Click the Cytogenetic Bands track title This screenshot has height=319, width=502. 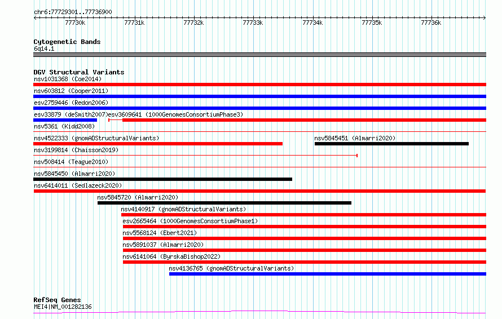67,42
